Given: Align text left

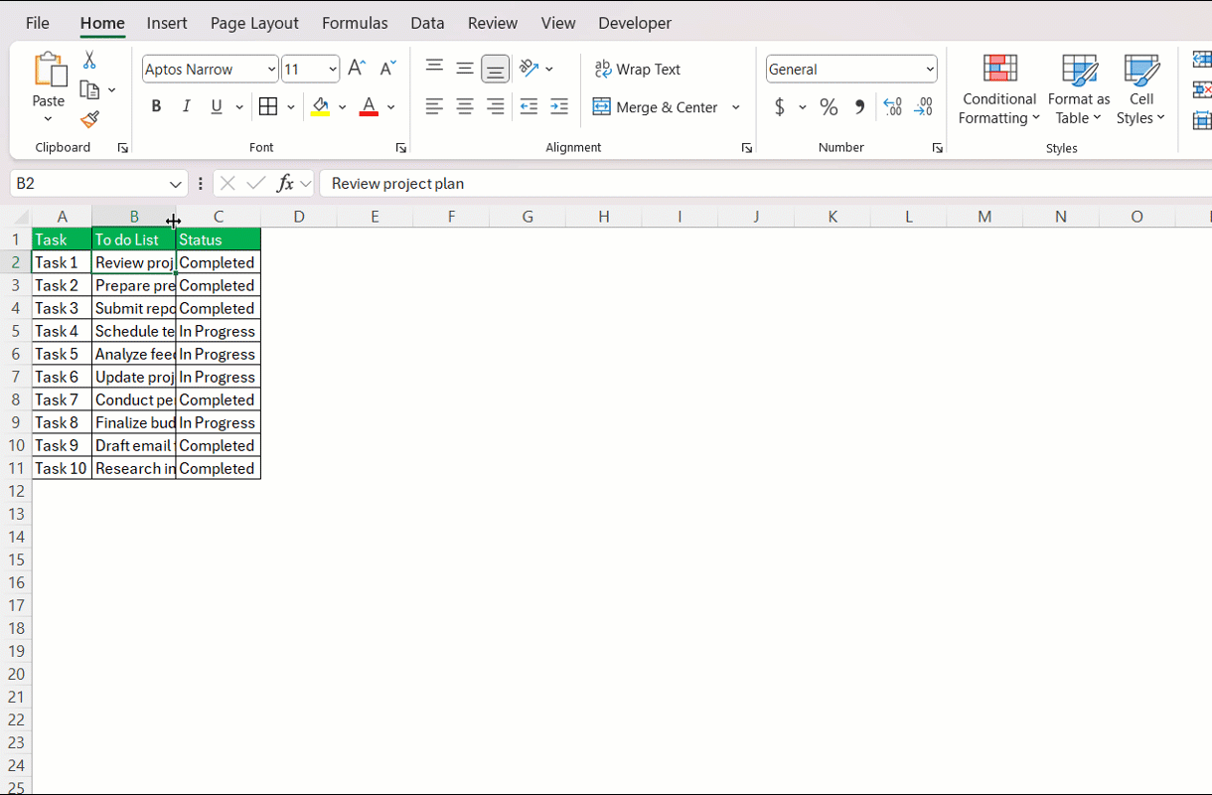Looking at the screenshot, I should [434, 106].
